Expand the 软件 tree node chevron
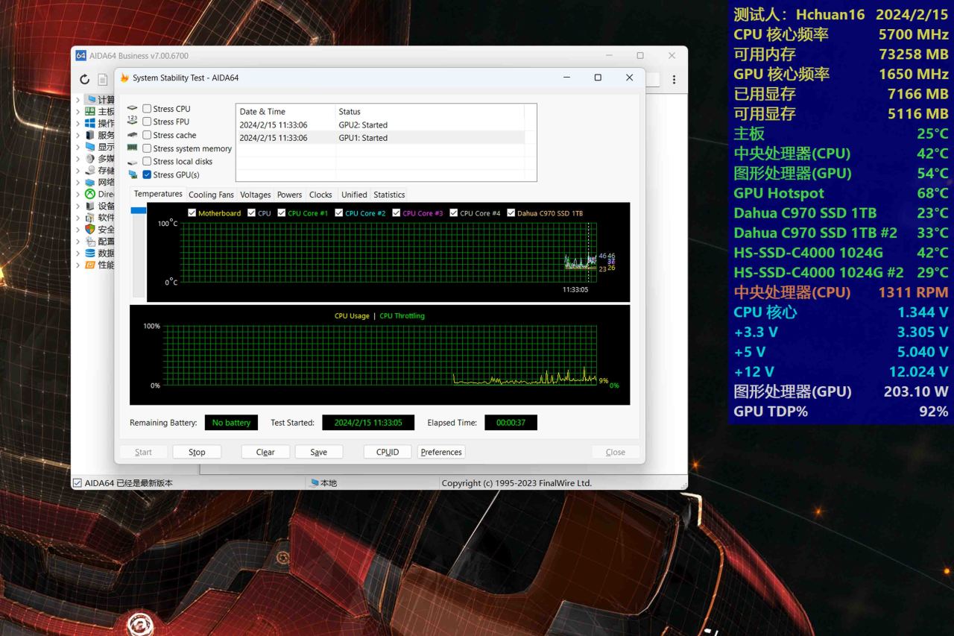The width and height of the screenshot is (954, 636). (x=78, y=218)
